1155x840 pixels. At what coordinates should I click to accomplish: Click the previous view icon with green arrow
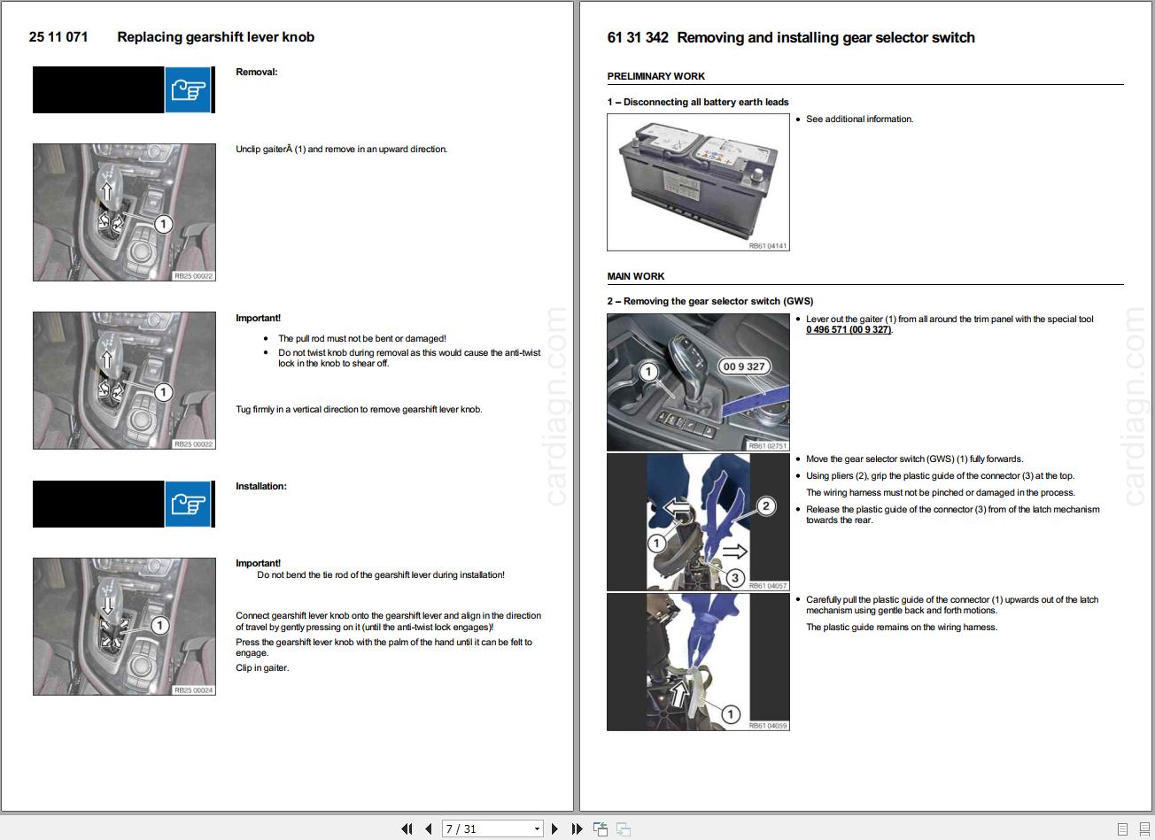tap(601, 828)
